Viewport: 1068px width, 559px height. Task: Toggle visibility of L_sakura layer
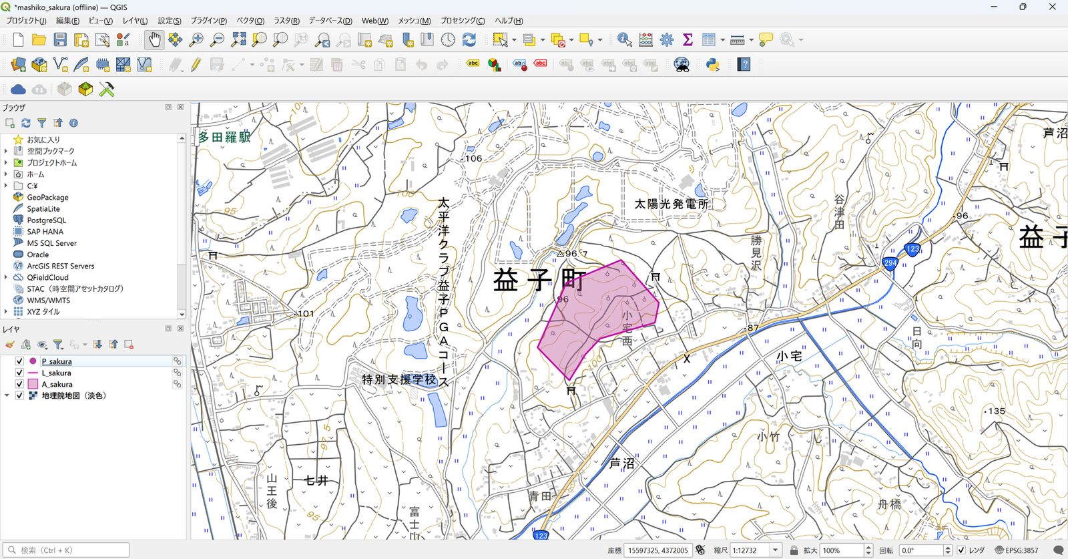click(x=19, y=373)
